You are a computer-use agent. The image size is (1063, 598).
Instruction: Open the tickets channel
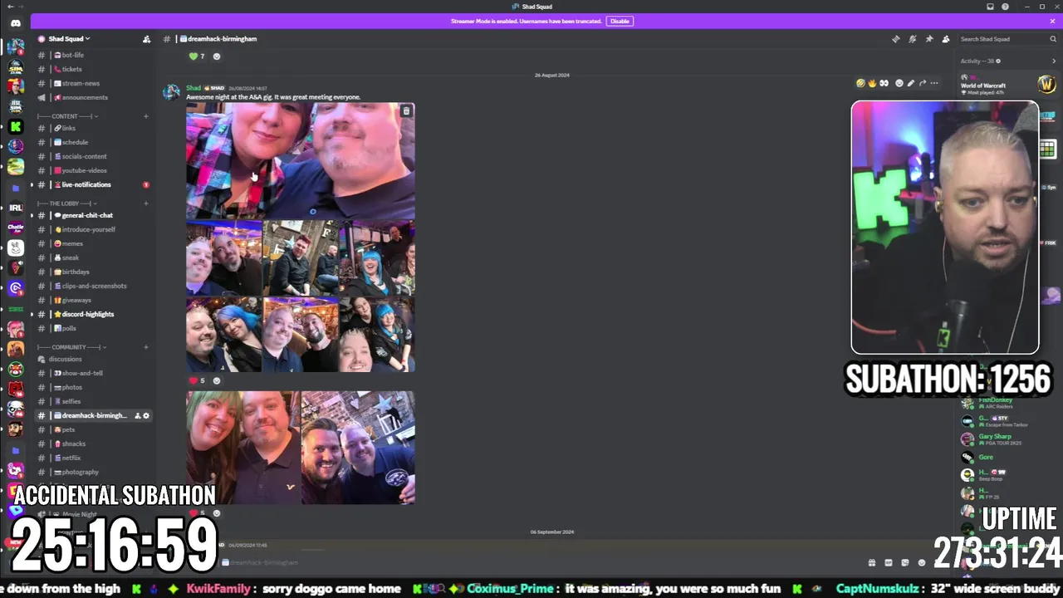pyautogui.click(x=93, y=69)
